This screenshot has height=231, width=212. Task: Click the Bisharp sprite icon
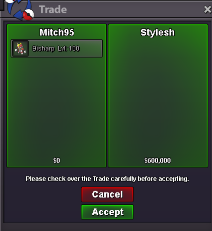tap(20, 48)
